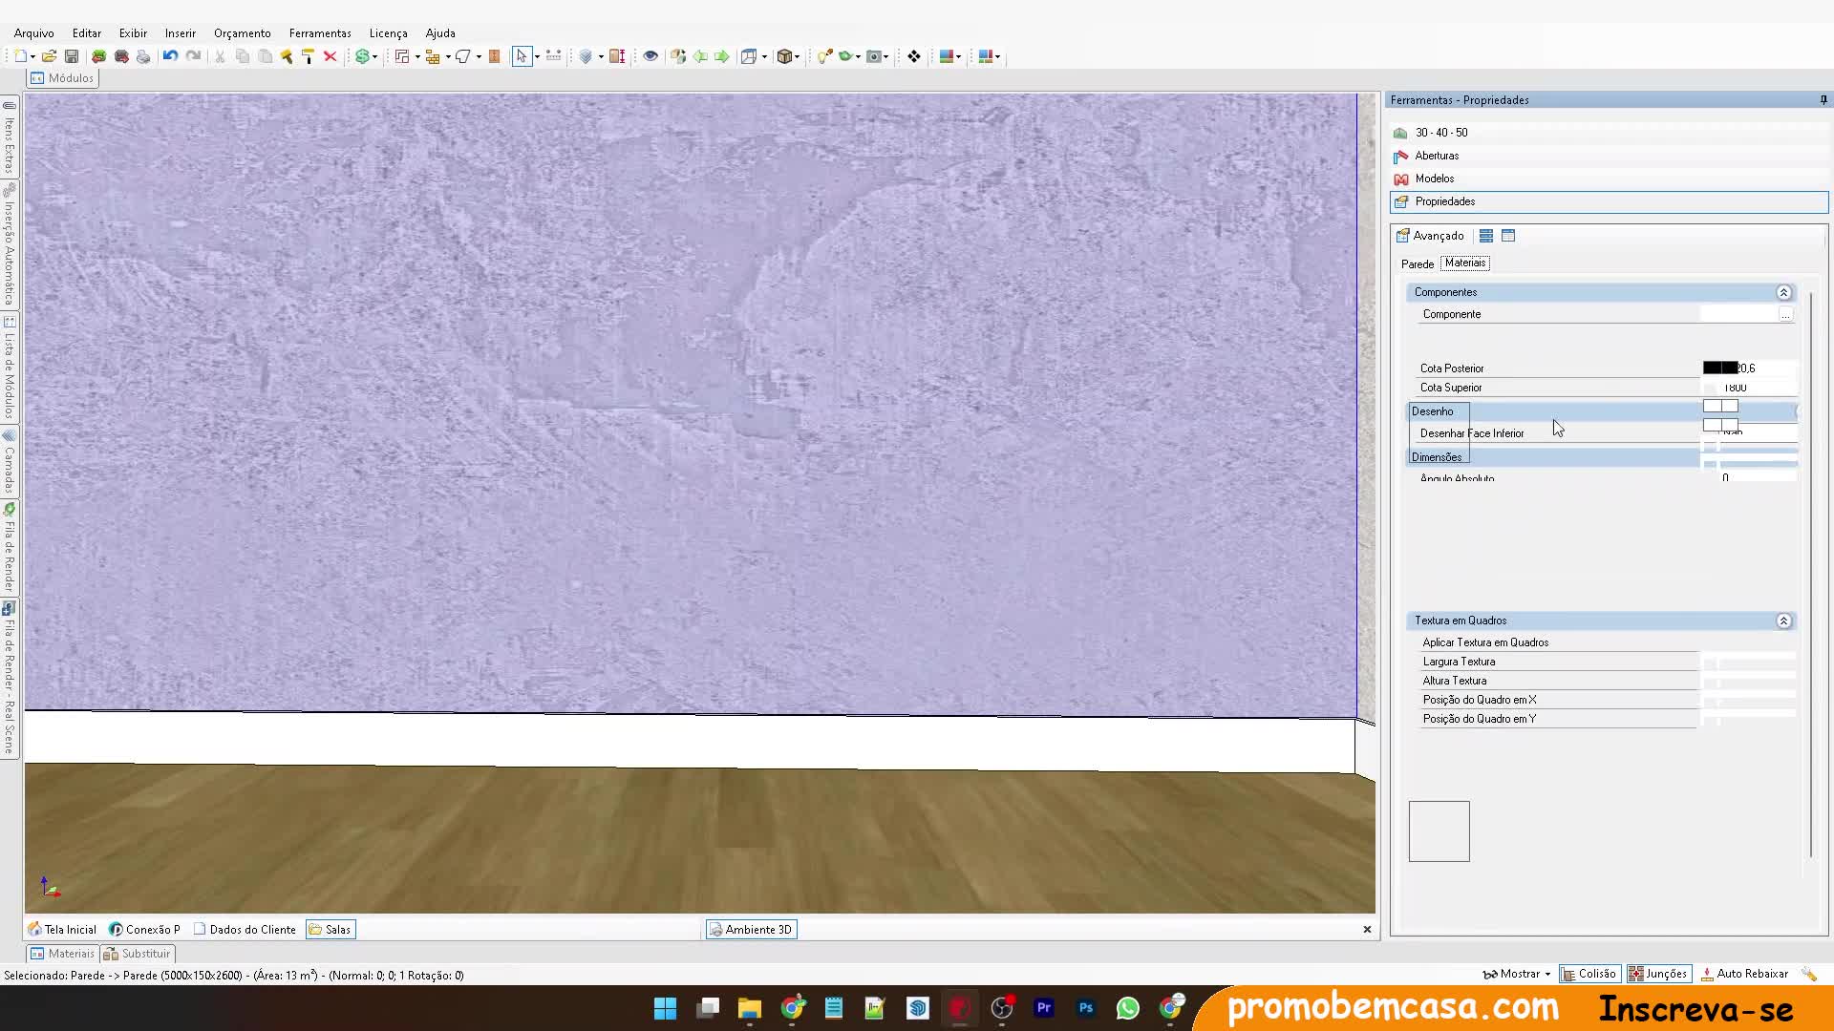This screenshot has width=1834, height=1031.
Task: Click the new file toolbar icon
Action: [21, 56]
